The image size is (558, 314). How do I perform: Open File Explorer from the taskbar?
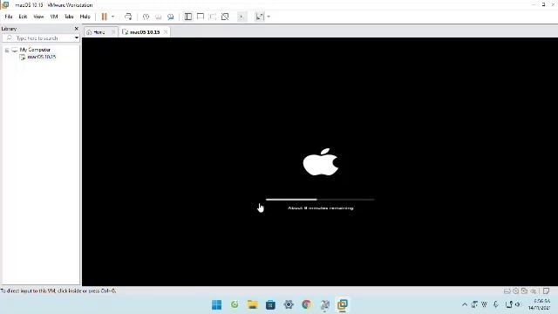click(253, 304)
